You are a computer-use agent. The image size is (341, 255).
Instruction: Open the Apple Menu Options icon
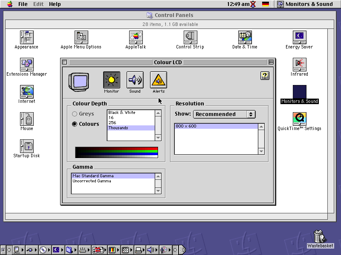tap(81, 37)
